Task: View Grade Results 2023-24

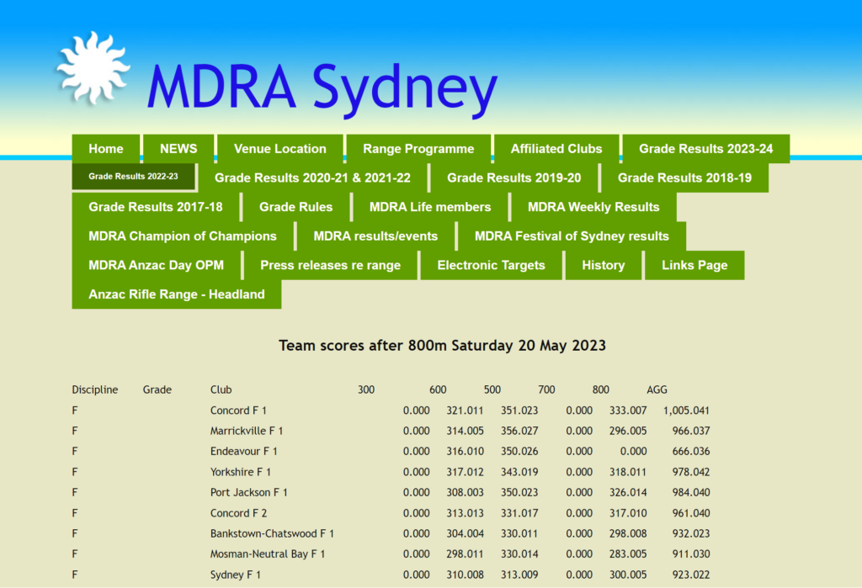Action: point(706,149)
